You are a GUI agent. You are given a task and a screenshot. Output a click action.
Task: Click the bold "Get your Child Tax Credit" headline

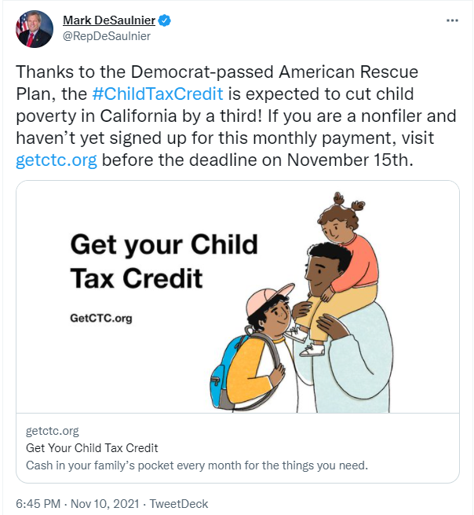click(163, 260)
